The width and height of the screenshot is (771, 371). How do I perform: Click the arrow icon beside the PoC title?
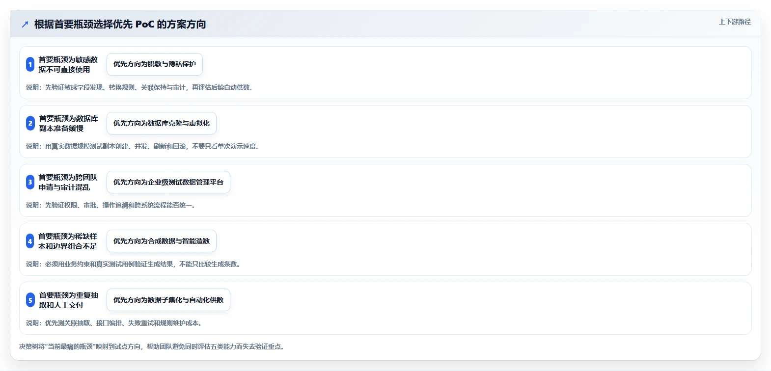pyautogui.click(x=25, y=24)
